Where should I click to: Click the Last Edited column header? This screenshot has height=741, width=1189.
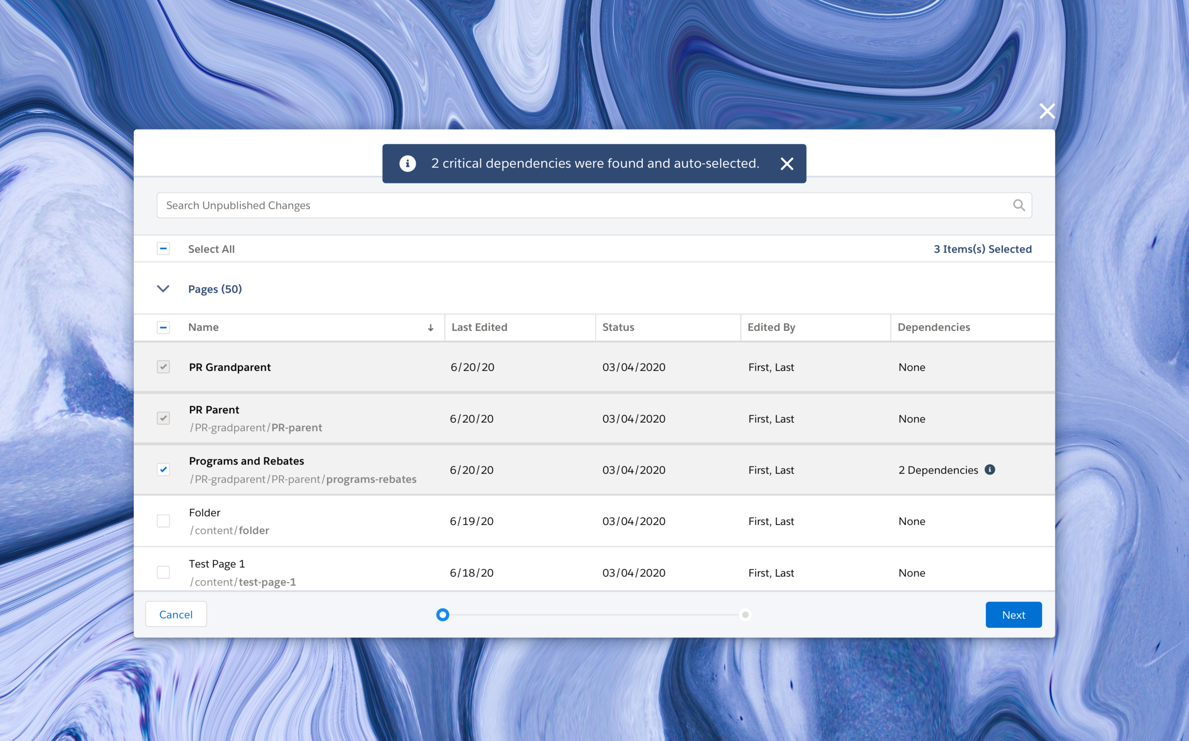click(x=479, y=327)
